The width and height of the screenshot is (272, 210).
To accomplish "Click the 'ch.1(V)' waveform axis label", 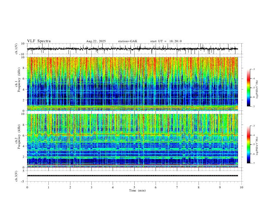I will pyautogui.click(x=16, y=49).
